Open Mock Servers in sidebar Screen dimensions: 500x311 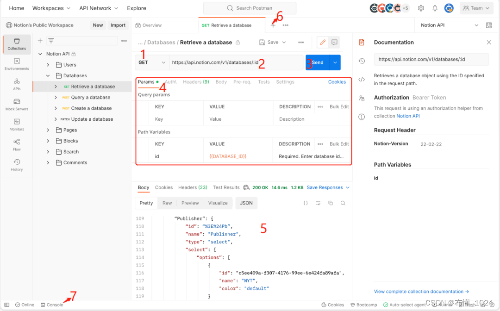[x=17, y=105]
